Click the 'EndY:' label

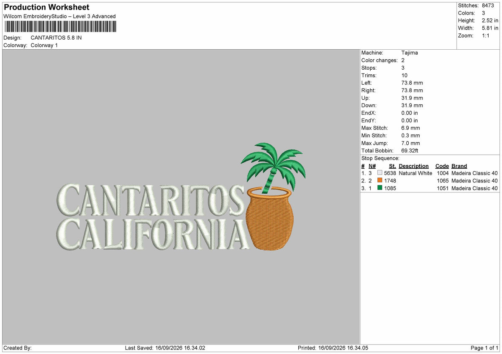point(369,121)
